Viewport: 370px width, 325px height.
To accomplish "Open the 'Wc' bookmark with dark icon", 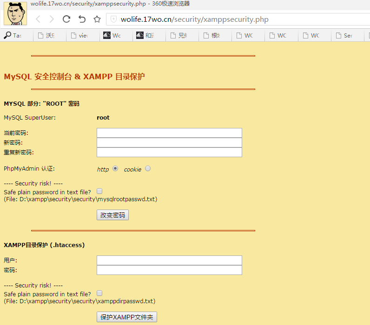I will [112, 36].
